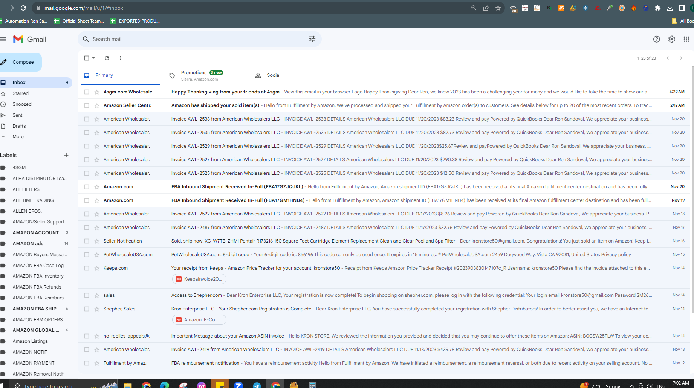694x388 pixels.
Task: Open the Amazon_E-Co PDF attachment
Action: pos(199,320)
